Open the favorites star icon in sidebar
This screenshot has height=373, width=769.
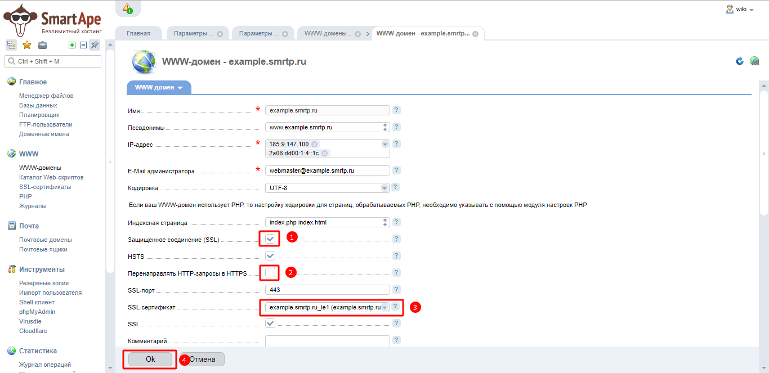click(26, 45)
